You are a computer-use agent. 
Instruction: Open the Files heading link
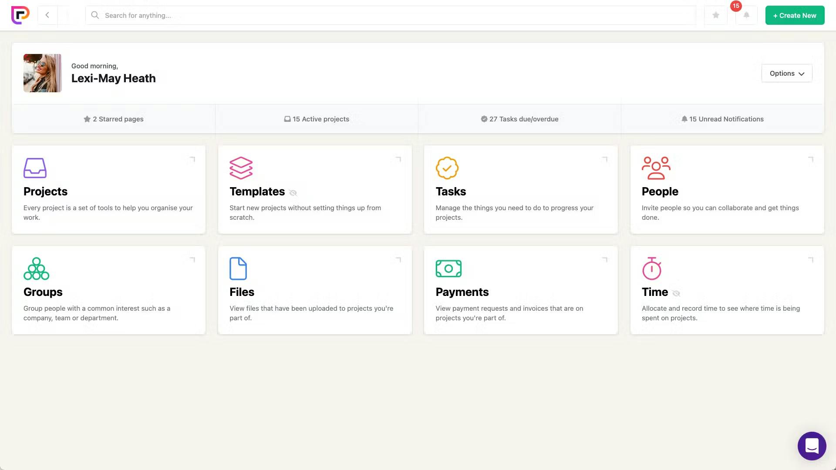click(x=242, y=292)
